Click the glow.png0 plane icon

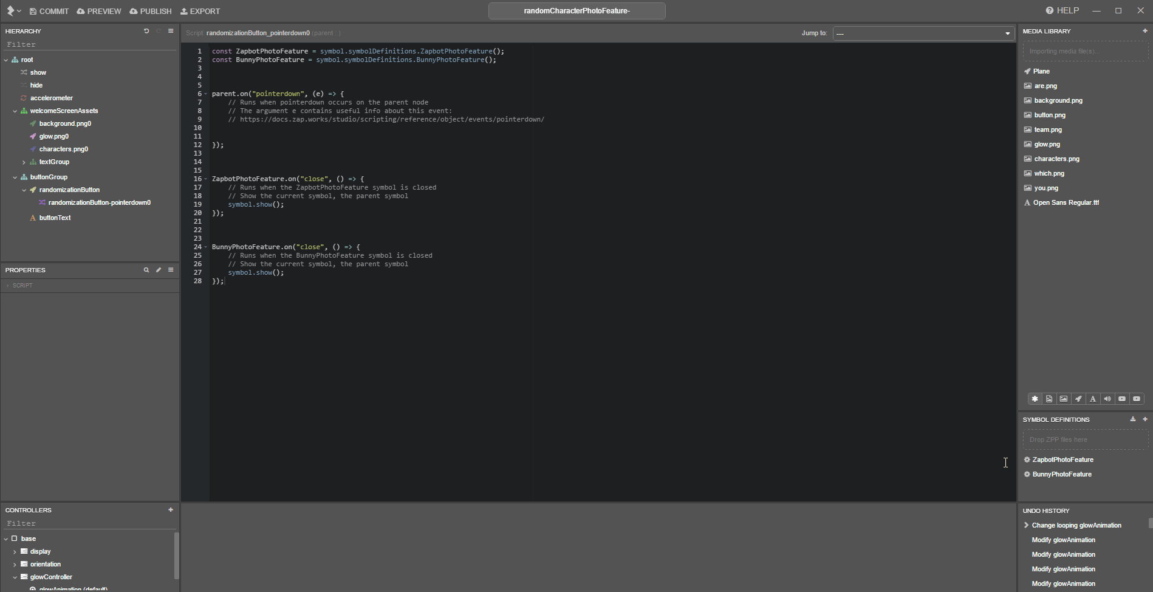[33, 136]
